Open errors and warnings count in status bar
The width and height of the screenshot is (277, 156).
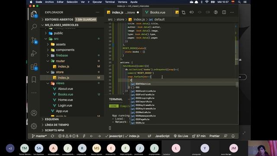68,136
